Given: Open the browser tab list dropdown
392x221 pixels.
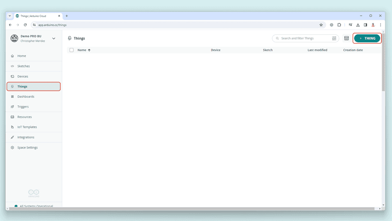Looking at the screenshot, I should pos(10,16).
